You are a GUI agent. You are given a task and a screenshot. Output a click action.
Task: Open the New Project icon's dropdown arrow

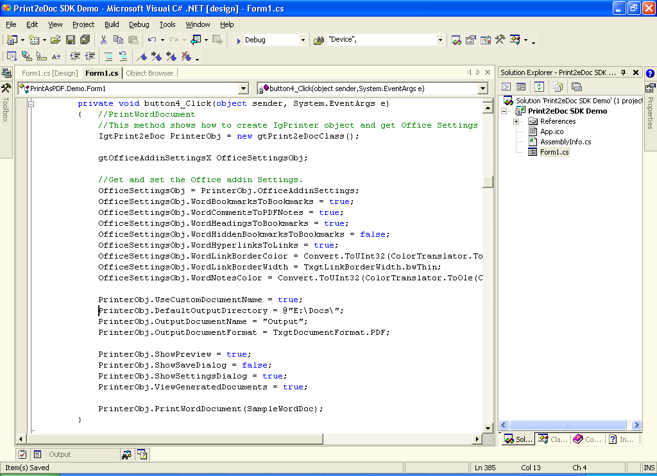pyautogui.click(x=22, y=40)
